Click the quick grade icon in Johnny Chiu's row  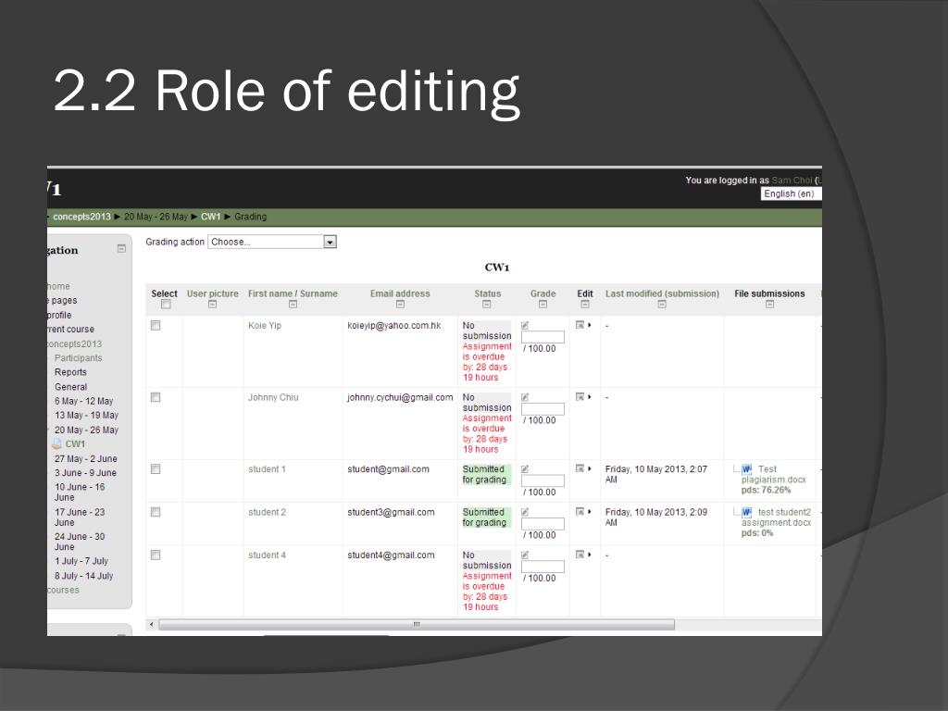pos(525,397)
